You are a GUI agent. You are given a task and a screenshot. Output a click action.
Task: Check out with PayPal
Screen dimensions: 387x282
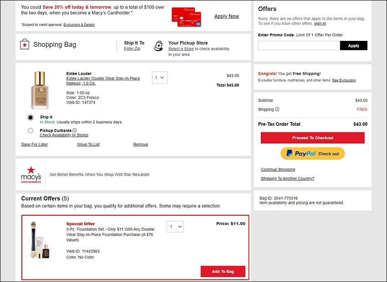[x=313, y=153]
